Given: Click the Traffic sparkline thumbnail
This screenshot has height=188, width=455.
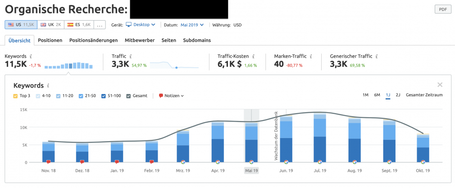Looking at the screenshot, I should (x=174, y=65).
